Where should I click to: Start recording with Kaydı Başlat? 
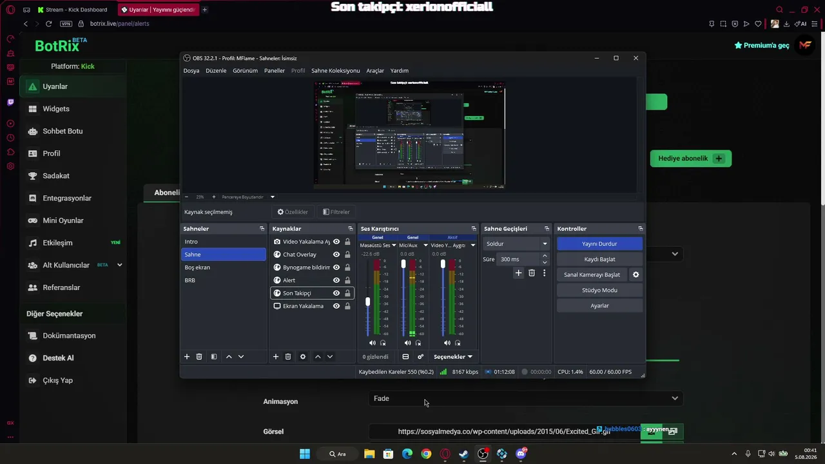click(599, 259)
